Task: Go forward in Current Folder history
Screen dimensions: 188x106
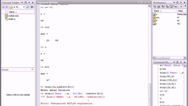Action: pyautogui.click(x=6, y=7)
